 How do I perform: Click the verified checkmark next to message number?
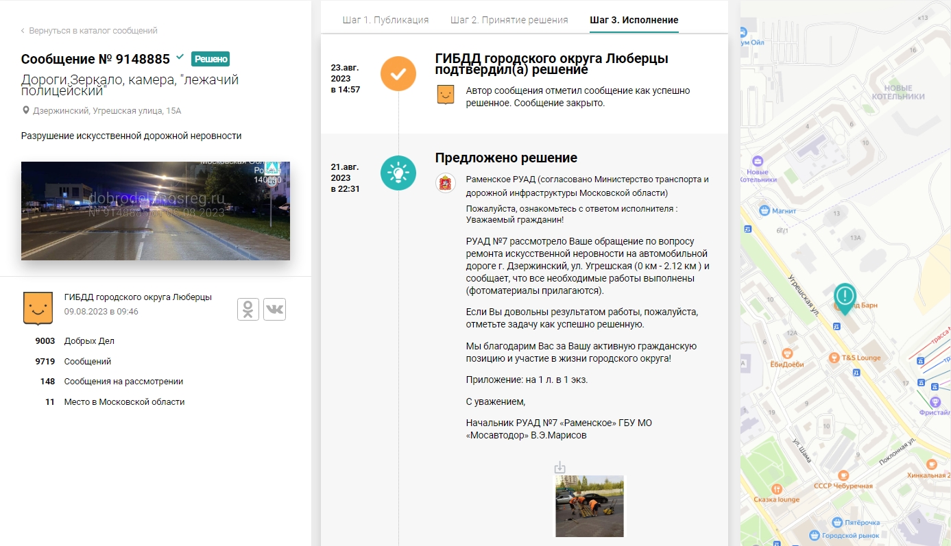180,57
